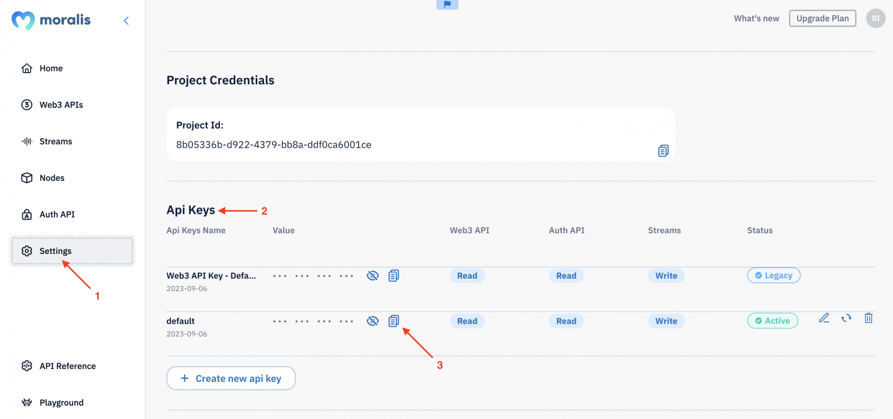This screenshot has width=893, height=419.
Task: Copy the Project Id value
Action: point(663,151)
